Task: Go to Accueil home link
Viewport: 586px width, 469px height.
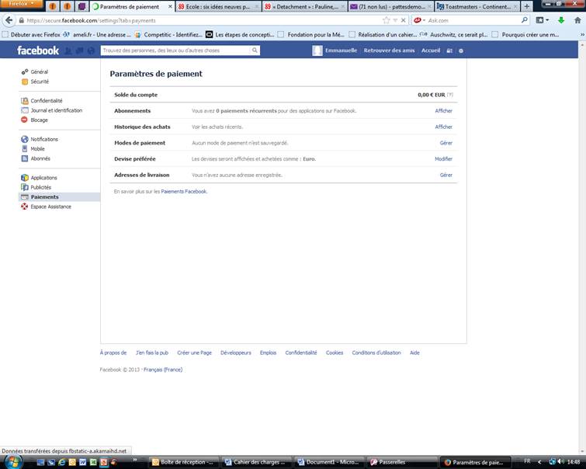Action: point(431,50)
